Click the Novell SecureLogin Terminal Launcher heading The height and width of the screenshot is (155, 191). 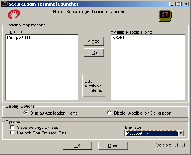pos(90,11)
